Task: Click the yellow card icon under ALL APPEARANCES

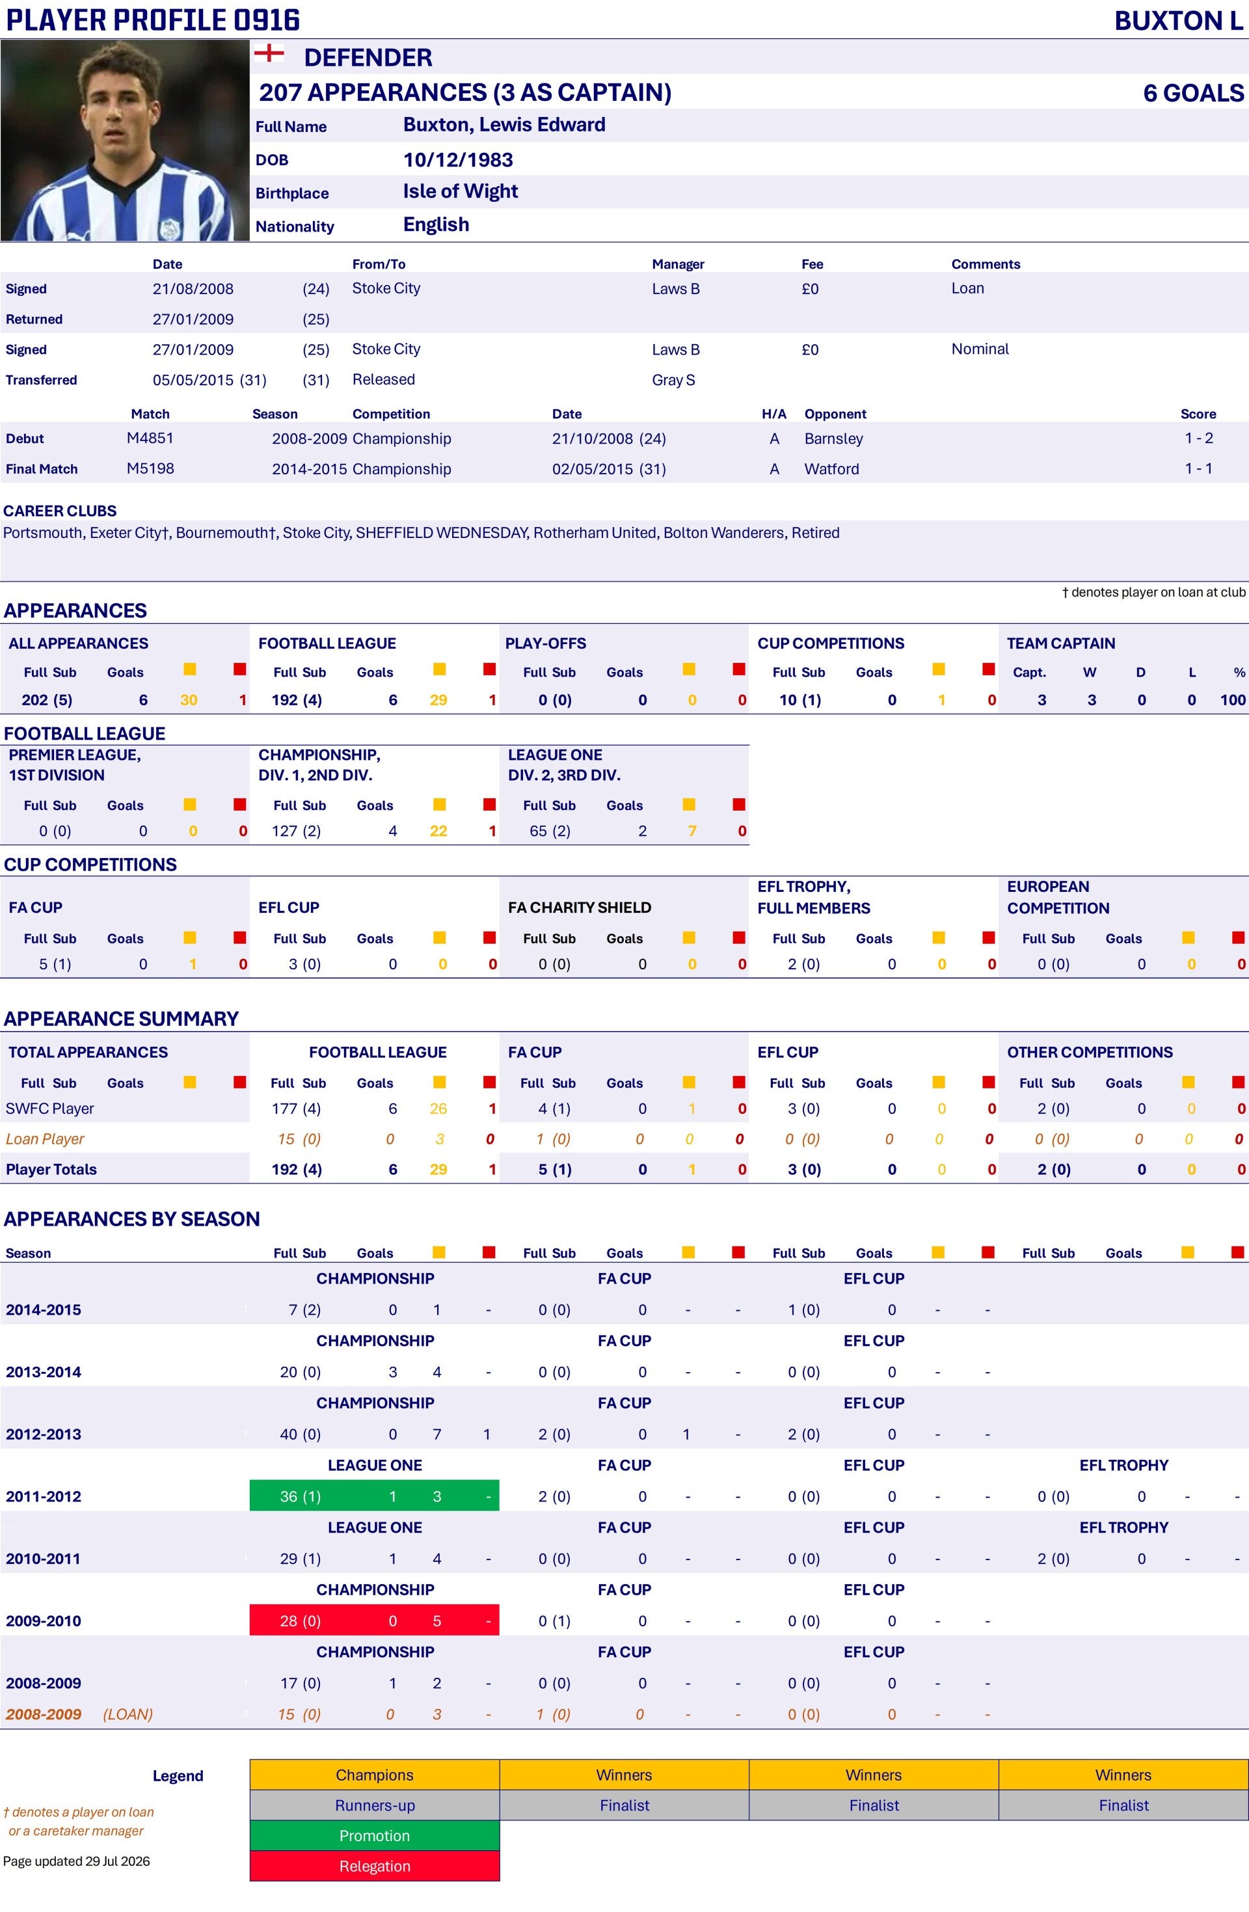Action: [189, 669]
